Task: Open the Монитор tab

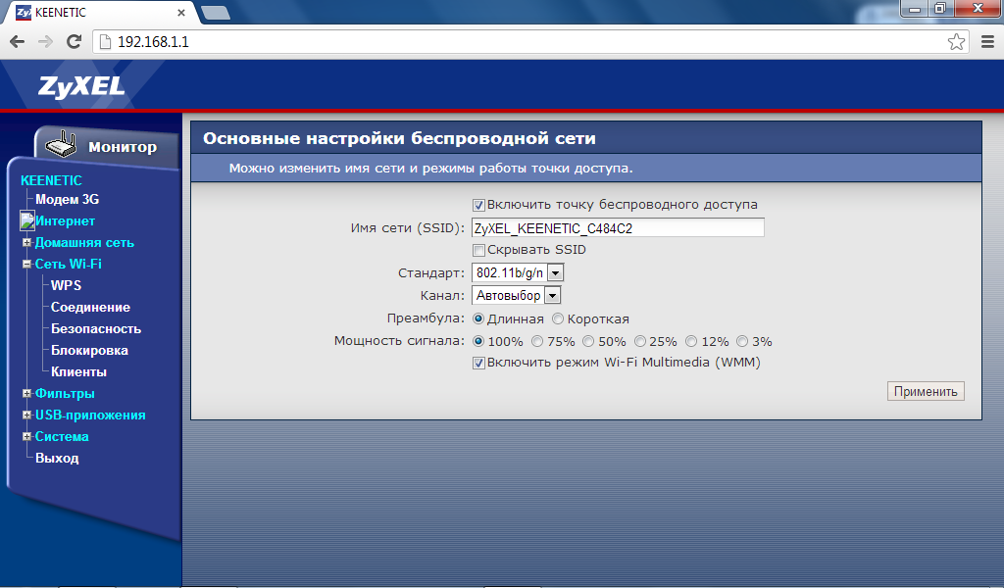Action: click(x=106, y=146)
